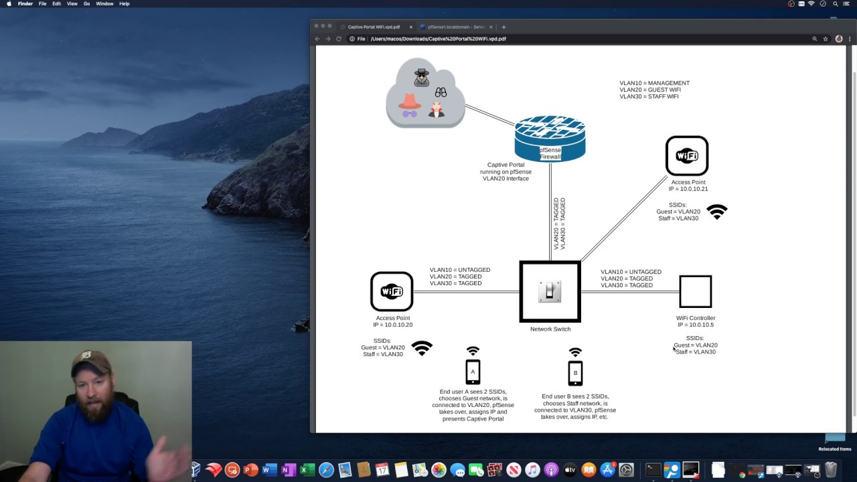Open Maps from the Dock

point(420,470)
